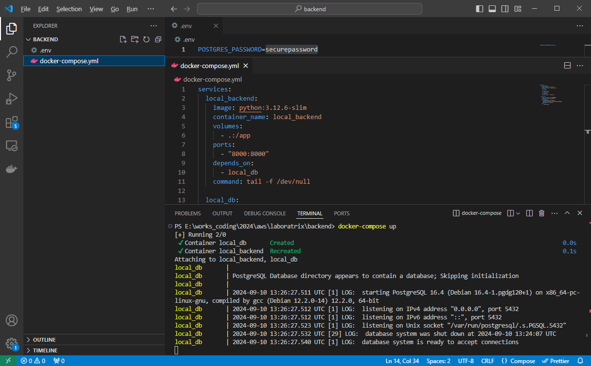The image size is (591, 366).
Task: Switch to the PROBLEMS panel tab
Action: tap(187, 213)
